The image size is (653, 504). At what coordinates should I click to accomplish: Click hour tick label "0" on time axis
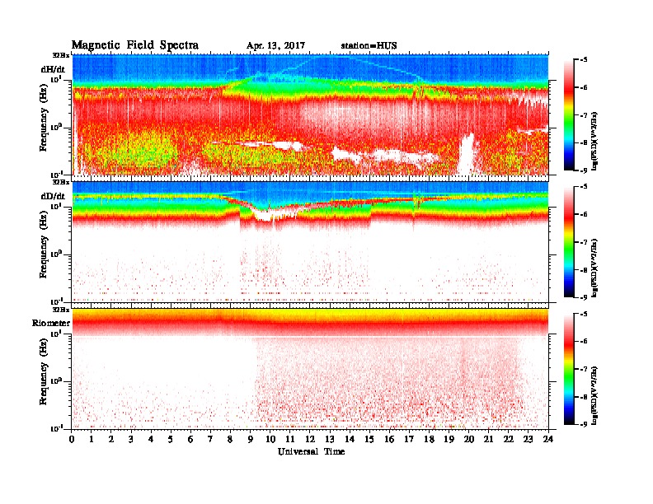[72, 440]
